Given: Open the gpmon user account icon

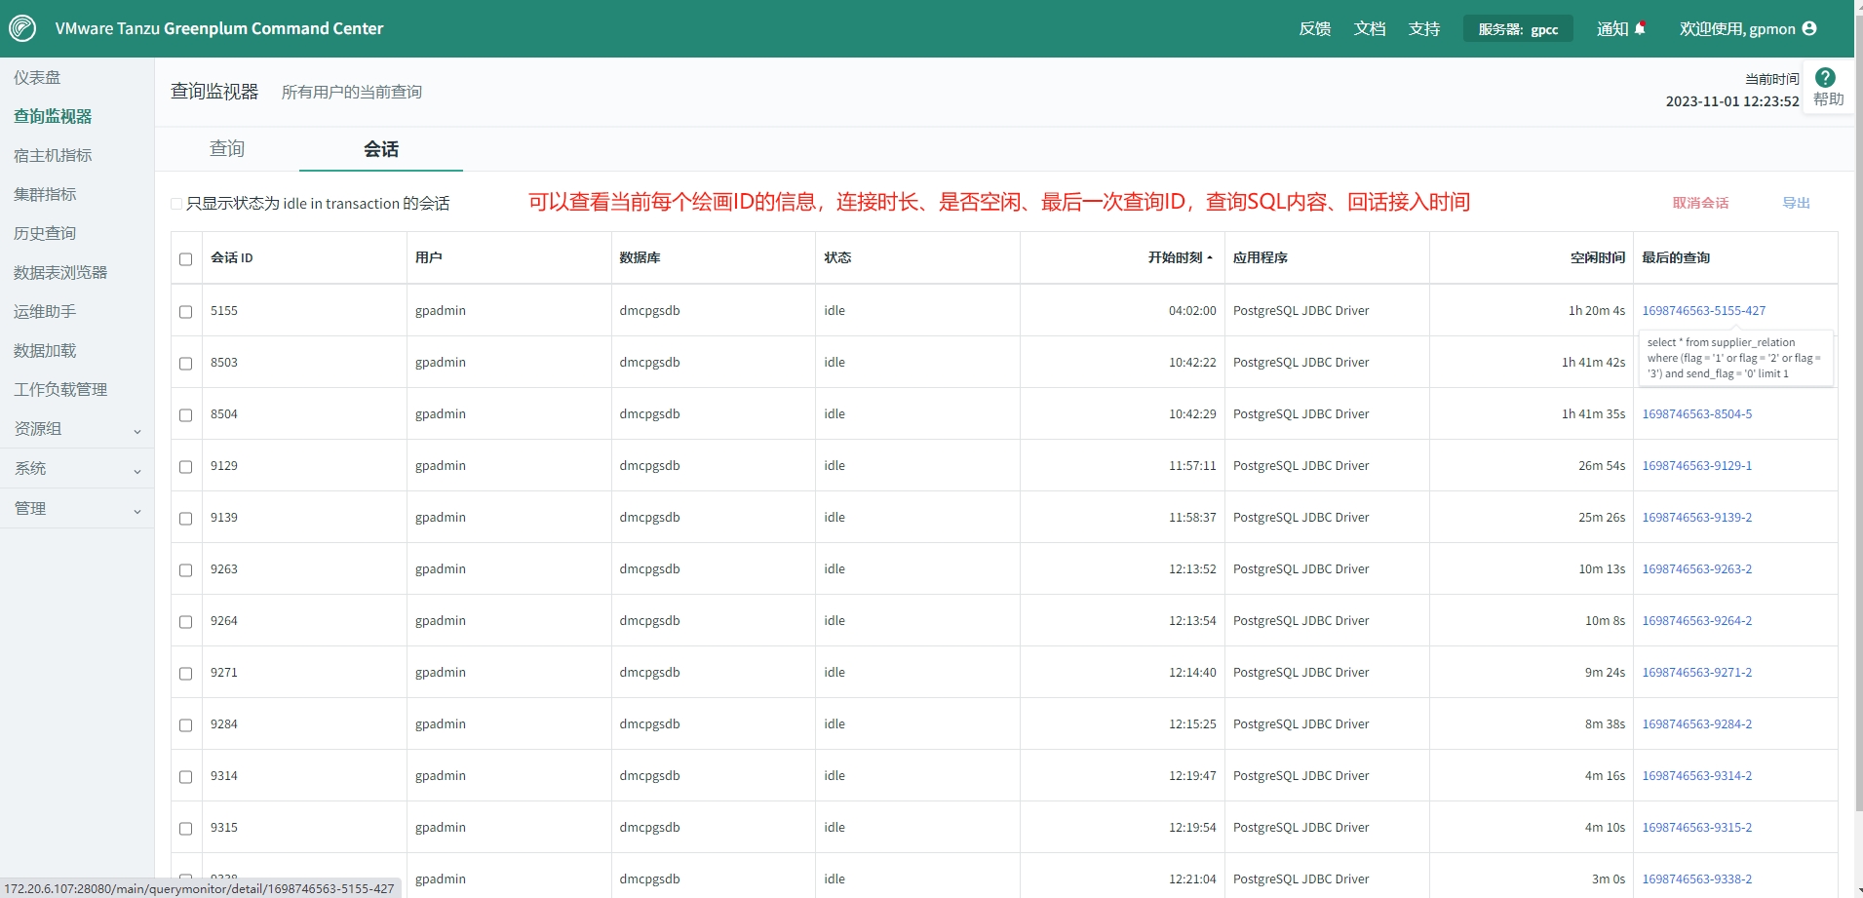Looking at the screenshot, I should [x=1811, y=28].
